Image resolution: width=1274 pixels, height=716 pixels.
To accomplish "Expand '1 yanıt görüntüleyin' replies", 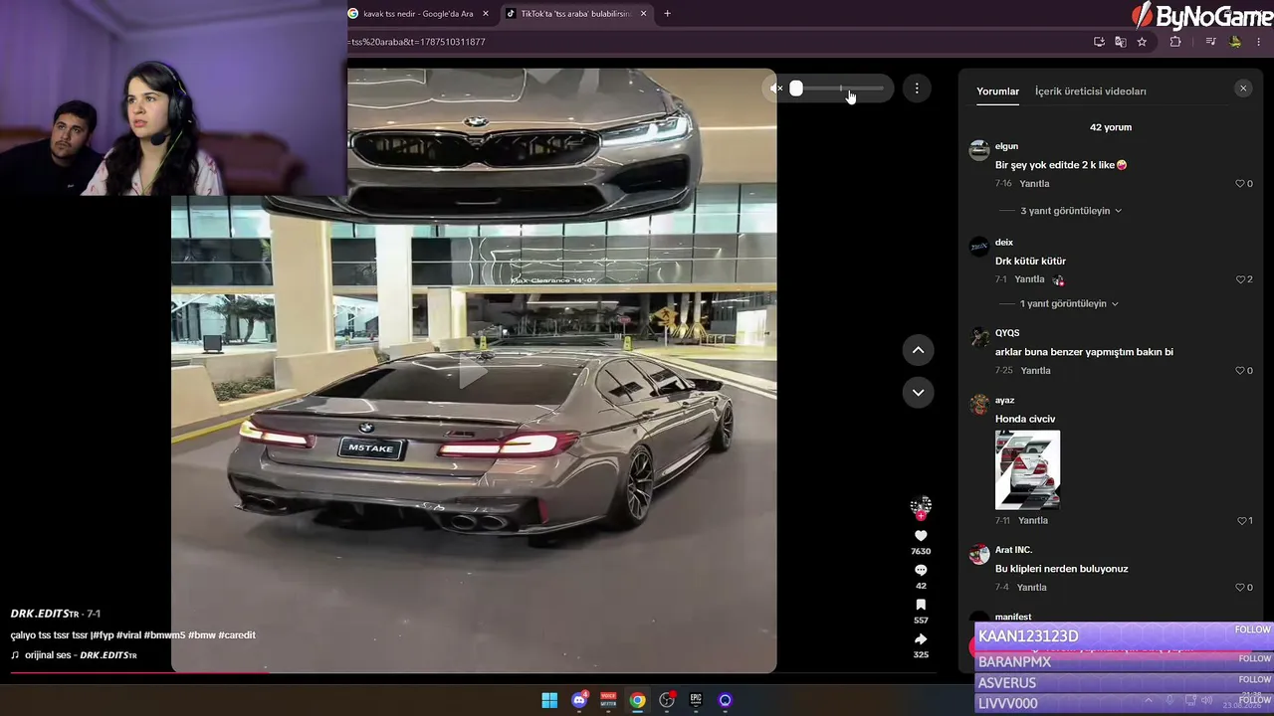I will coord(1069,303).
